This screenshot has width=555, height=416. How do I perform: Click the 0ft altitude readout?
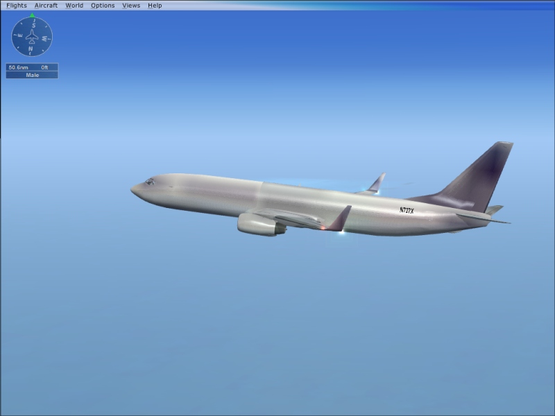[44, 67]
